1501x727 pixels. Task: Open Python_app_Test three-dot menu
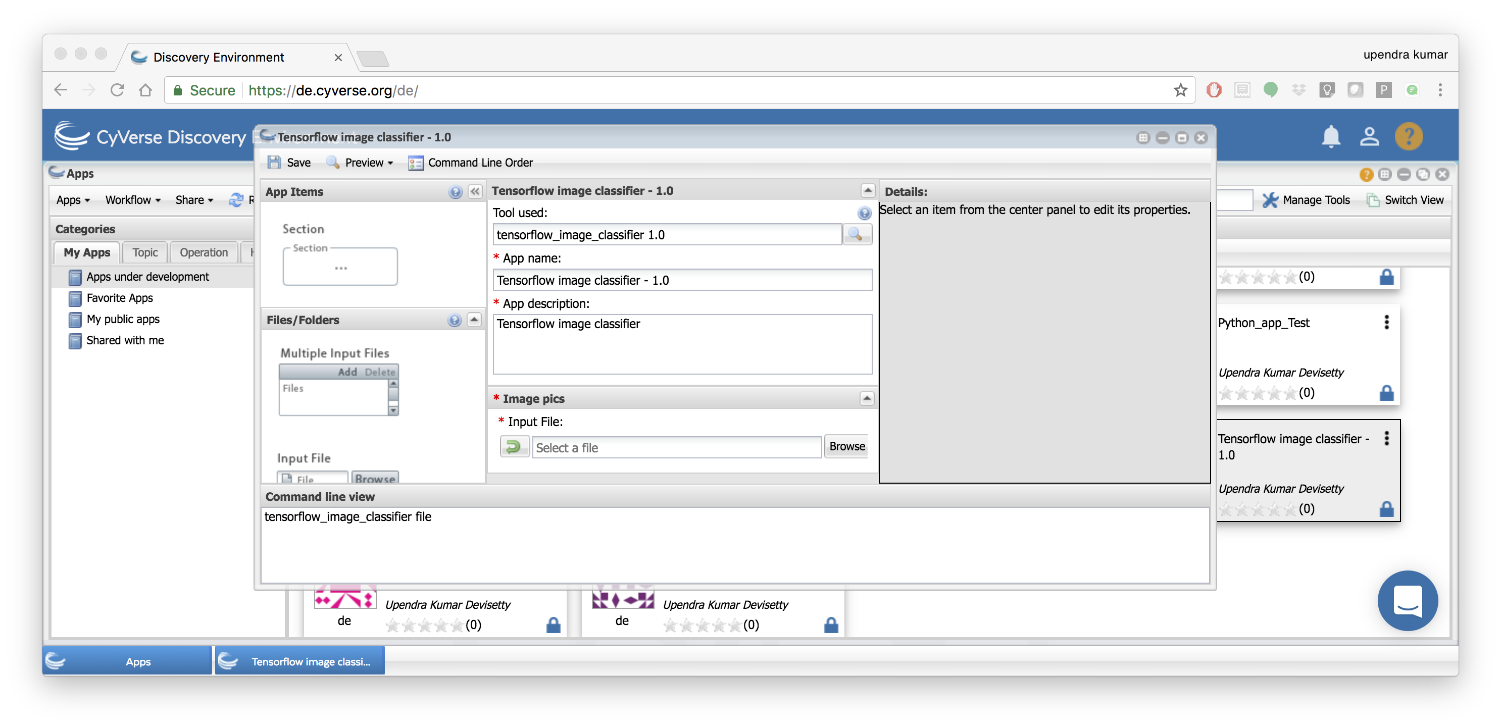(1386, 322)
